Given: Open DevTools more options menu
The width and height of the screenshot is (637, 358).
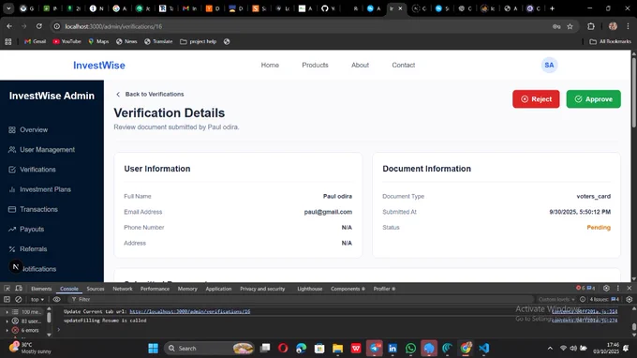Looking at the screenshot, I should point(618,288).
